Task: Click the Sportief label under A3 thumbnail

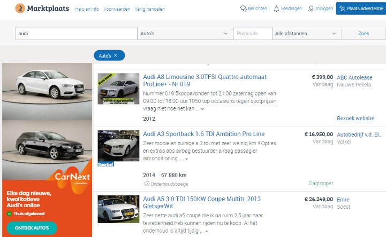Action: point(105,164)
